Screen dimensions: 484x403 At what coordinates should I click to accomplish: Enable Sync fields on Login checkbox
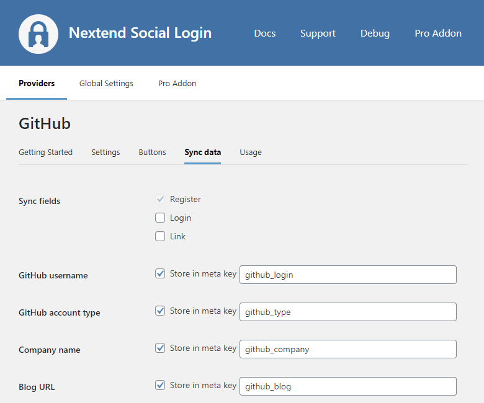click(160, 218)
